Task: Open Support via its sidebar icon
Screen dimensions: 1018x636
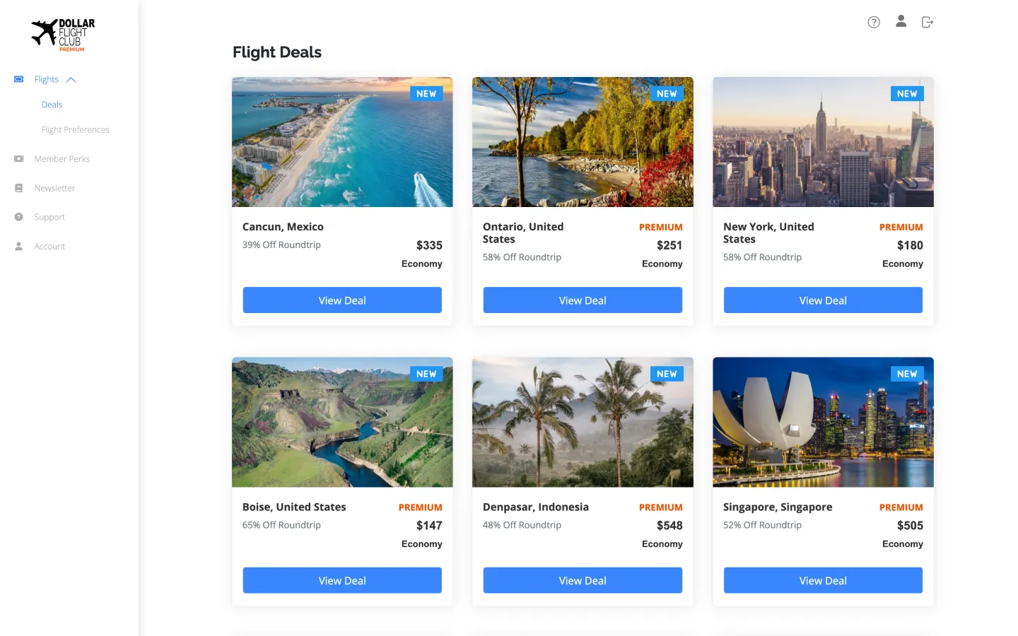Action: (18, 216)
